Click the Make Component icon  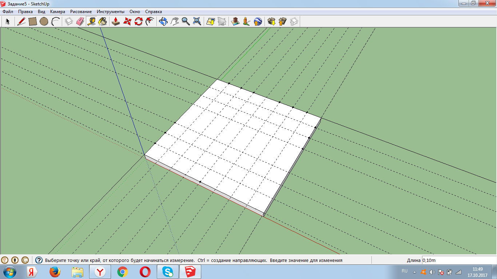pos(69,21)
